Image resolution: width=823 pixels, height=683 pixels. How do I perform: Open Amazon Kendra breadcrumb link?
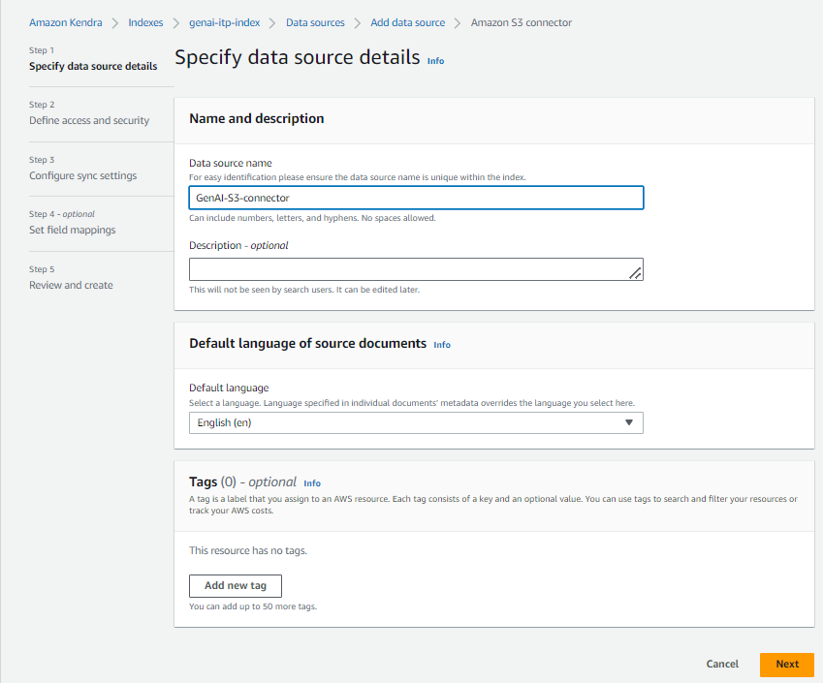pyautogui.click(x=67, y=22)
